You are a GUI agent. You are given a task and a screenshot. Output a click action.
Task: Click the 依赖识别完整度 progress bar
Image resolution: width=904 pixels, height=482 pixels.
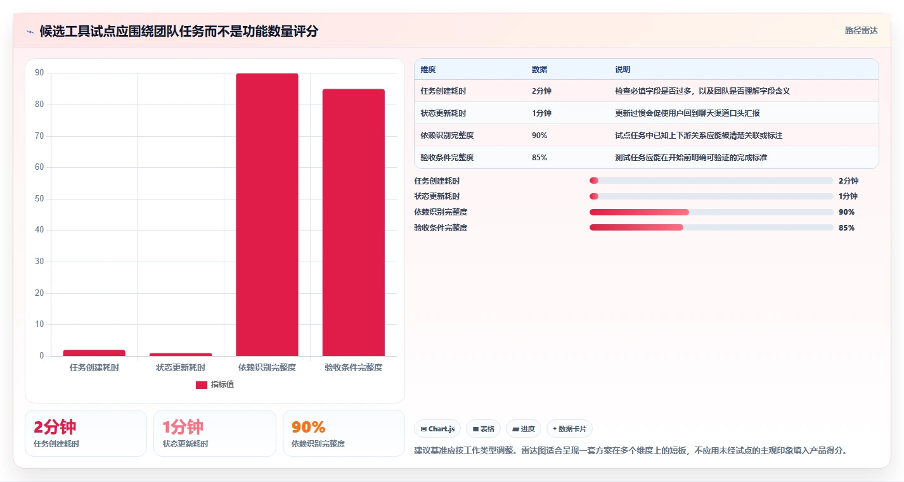pos(711,212)
